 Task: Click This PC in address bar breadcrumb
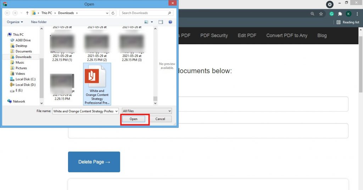[x=46, y=13]
